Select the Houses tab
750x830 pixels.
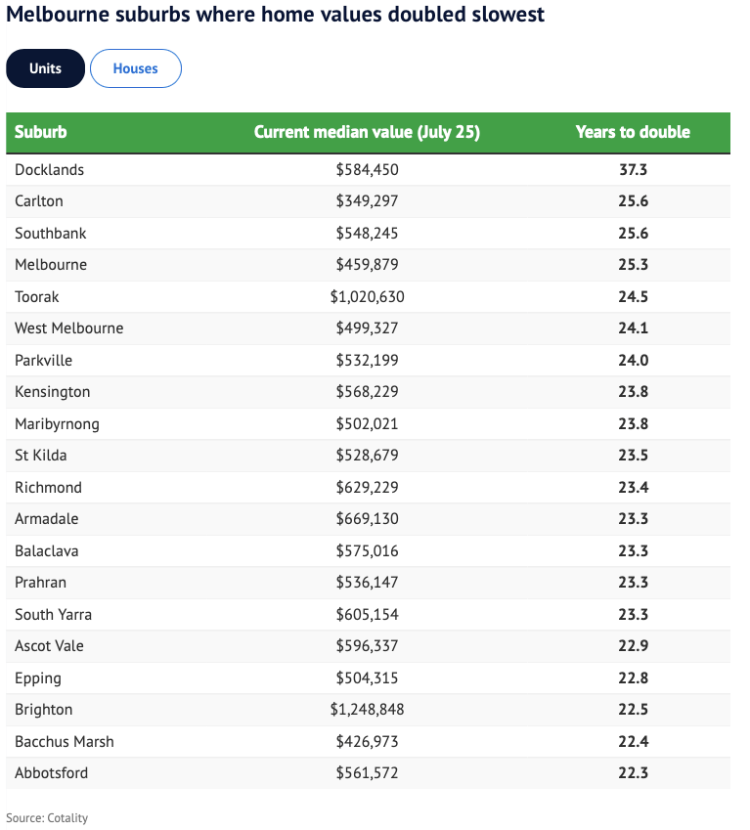[136, 68]
